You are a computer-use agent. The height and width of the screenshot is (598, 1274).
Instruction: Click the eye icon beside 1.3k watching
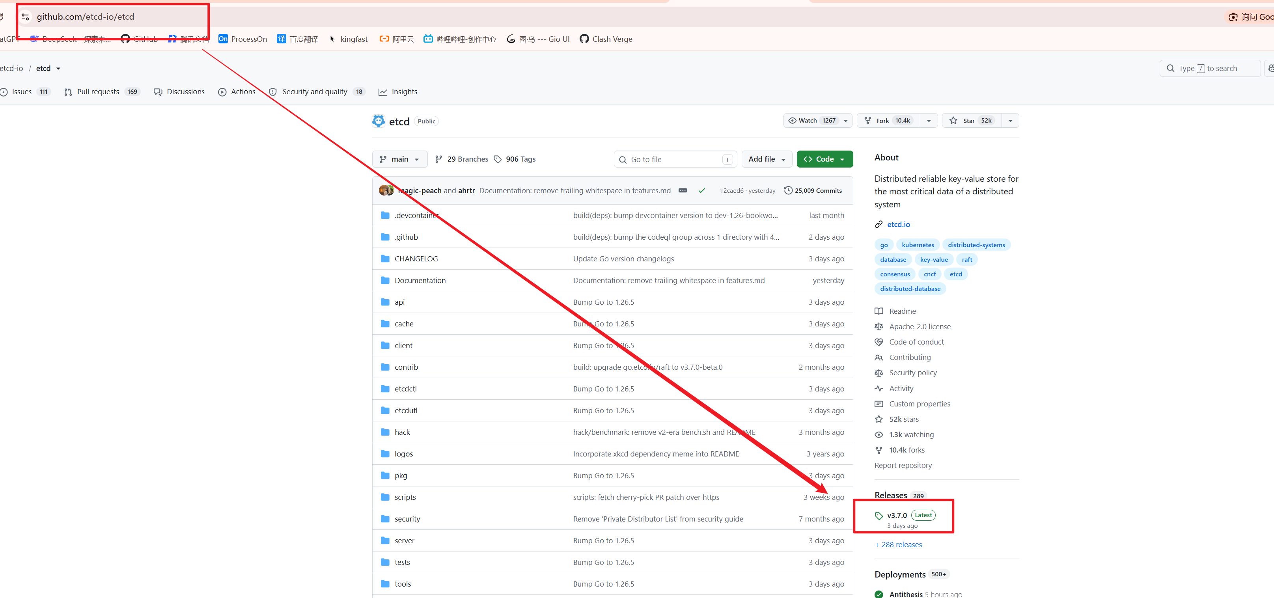click(x=879, y=435)
